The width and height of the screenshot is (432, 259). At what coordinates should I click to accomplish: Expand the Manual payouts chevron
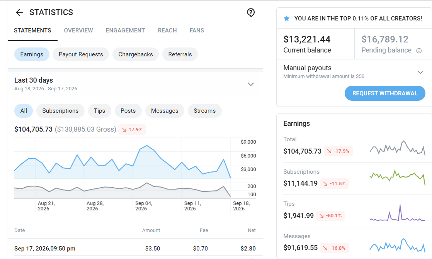tap(420, 72)
